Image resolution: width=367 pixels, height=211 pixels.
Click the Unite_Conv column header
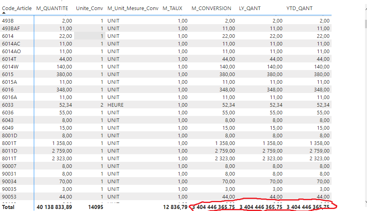[89, 8]
